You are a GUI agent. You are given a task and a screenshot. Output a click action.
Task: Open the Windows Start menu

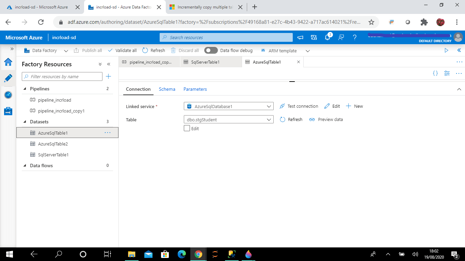[x=9, y=254]
